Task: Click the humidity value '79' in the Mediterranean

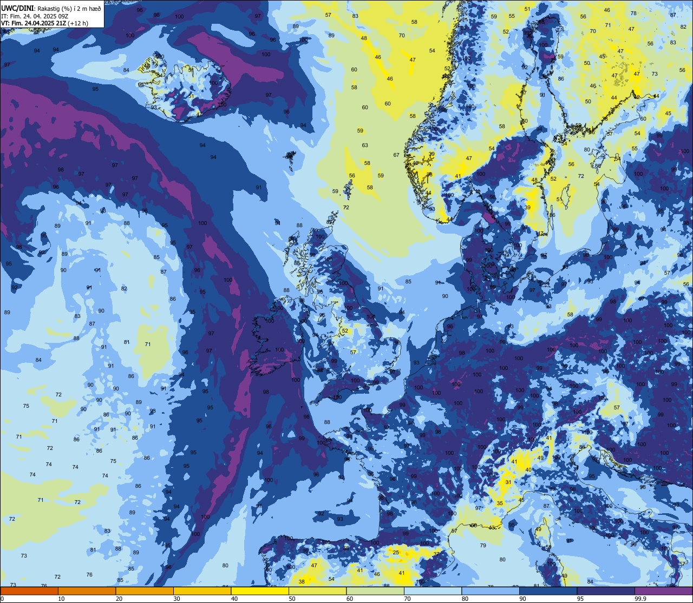Action: (x=483, y=545)
